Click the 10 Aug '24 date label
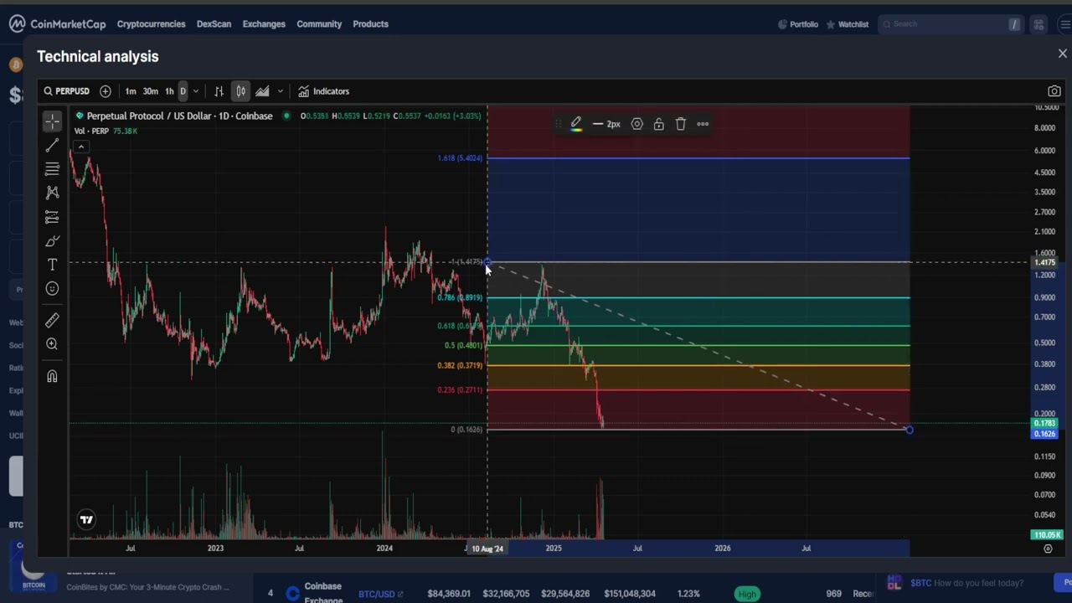Image resolution: width=1072 pixels, height=603 pixels. pyautogui.click(x=487, y=549)
